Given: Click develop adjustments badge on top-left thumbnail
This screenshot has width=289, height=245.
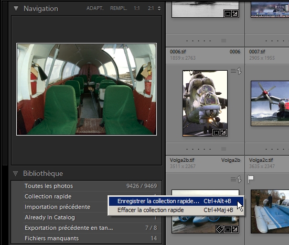Looking at the screenshot, I should pos(235,14).
